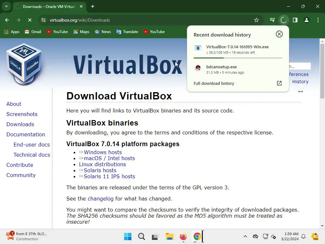The height and width of the screenshot is (244, 325).
Task: Open Screenshots sidebar link
Action: tap(22, 114)
